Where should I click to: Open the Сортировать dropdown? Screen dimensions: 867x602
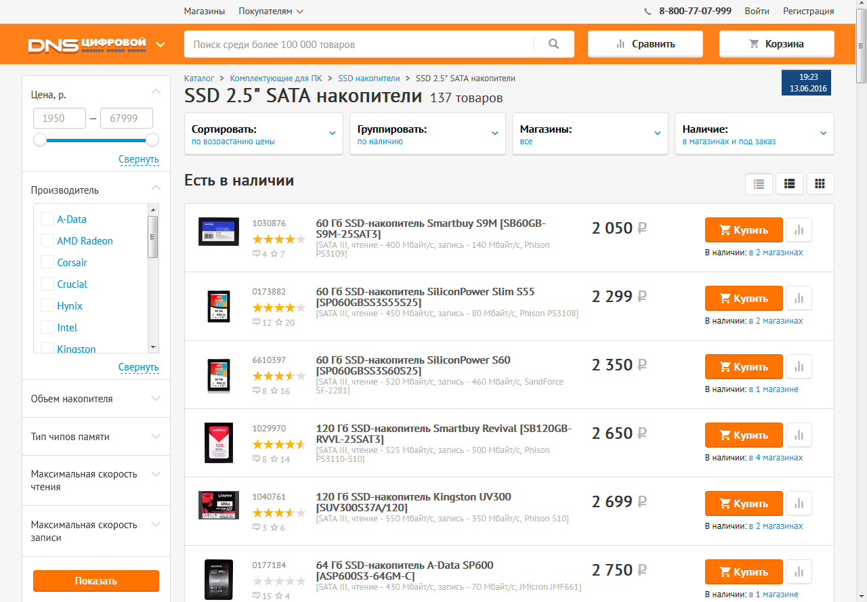pyautogui.click(x=264, y=134)
